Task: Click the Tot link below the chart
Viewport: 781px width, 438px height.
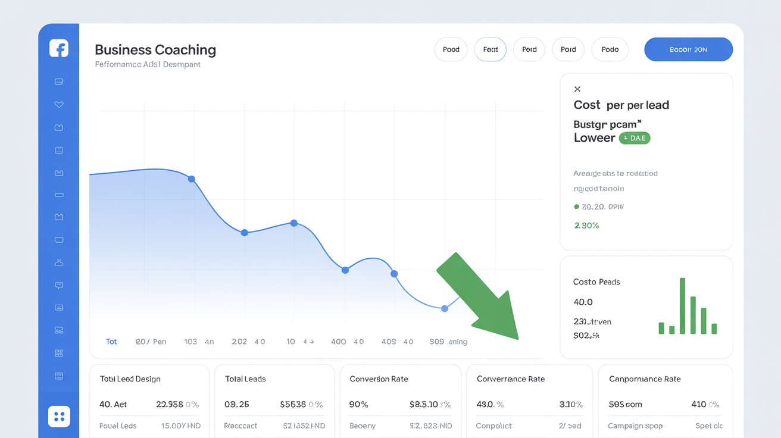Action: point(111,342)
